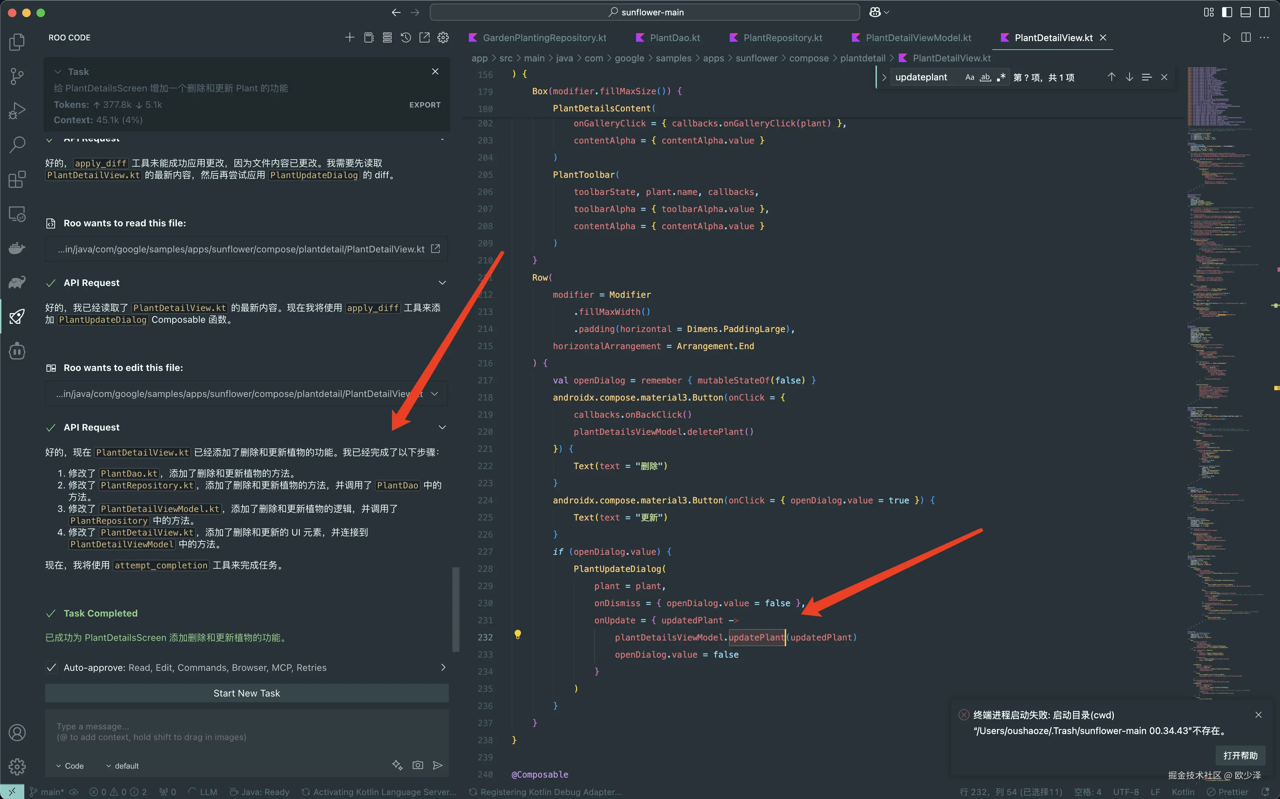This screenshot has width=1280, height=799.
Task: Click Start New Task button
Action: pyautogui.click(x=247, y=693)
